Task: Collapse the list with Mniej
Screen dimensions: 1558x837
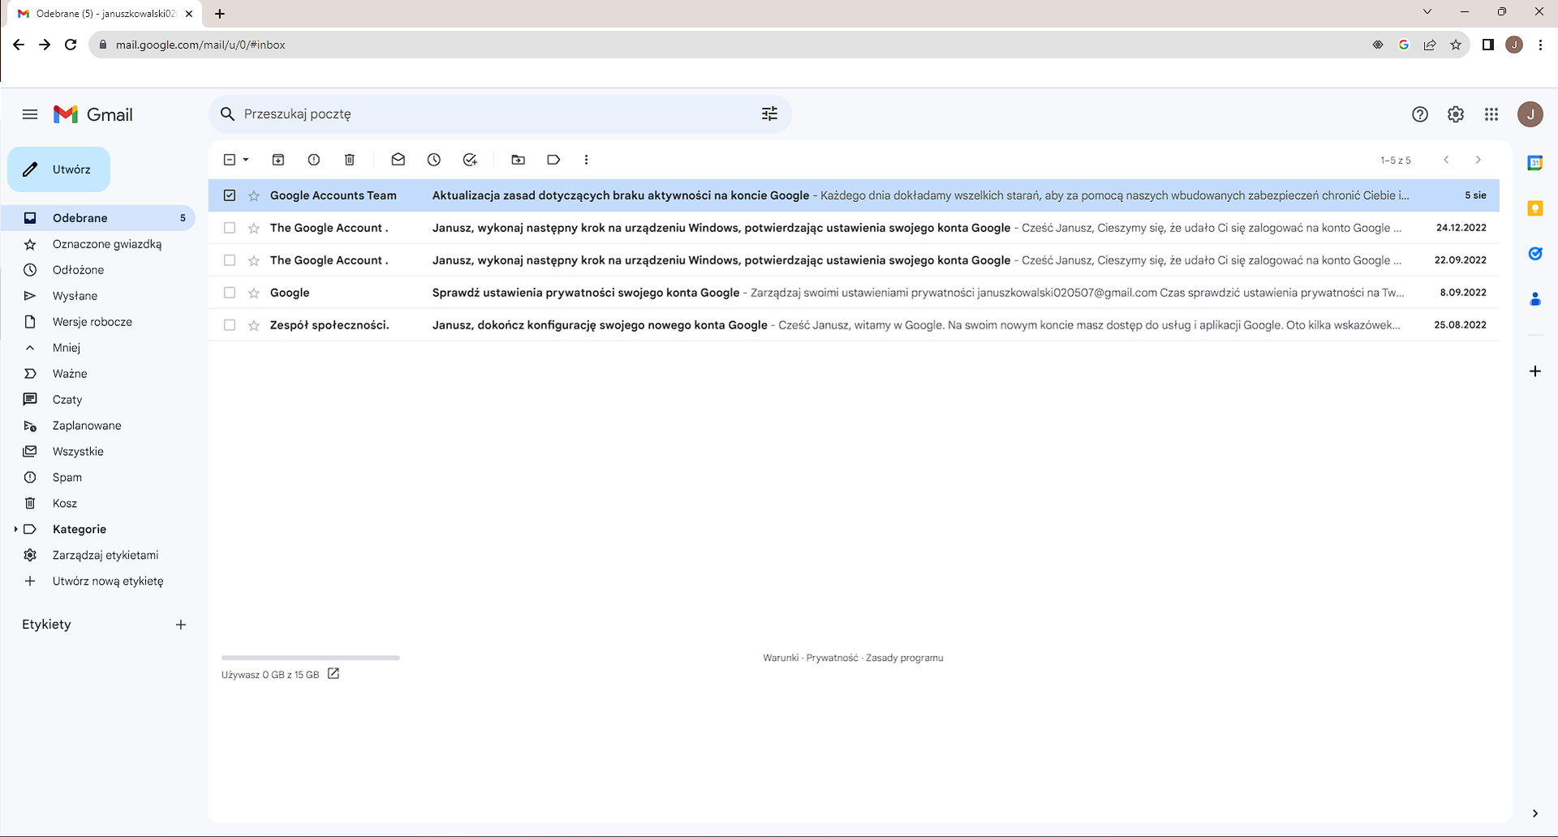Action: (67, 348)
